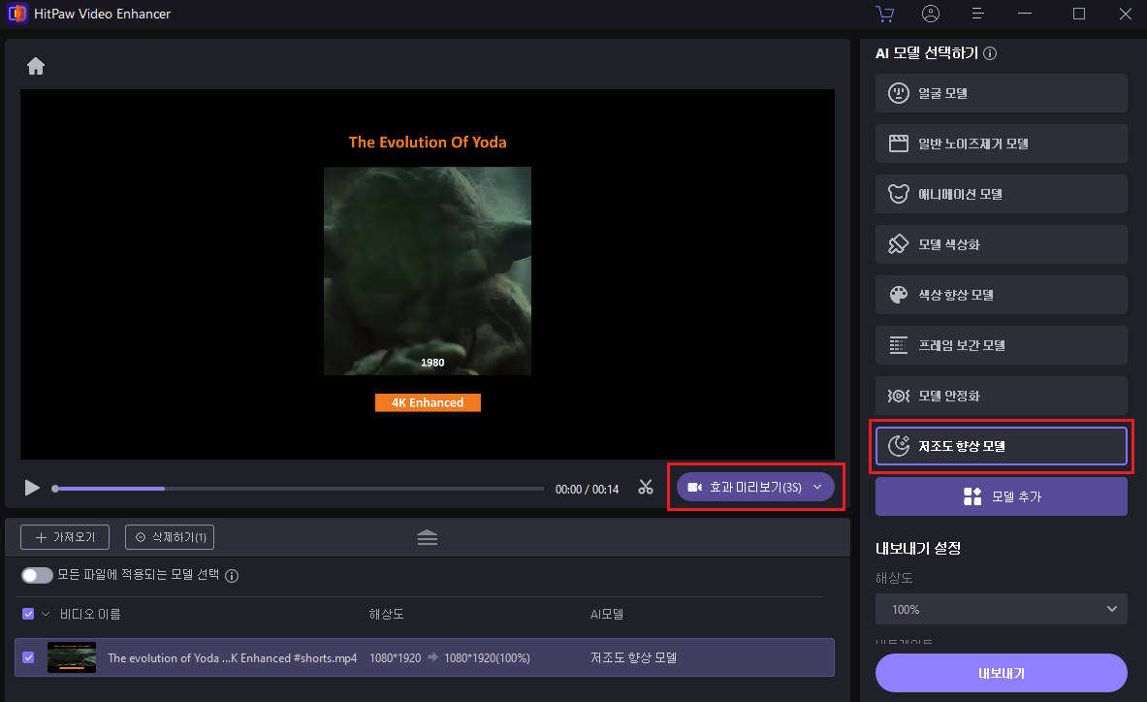The width and height of the screenshot is (1147, 702).
Task: Toggle select-all checkbox beside 비디오 이름
Action: point(28,614)
